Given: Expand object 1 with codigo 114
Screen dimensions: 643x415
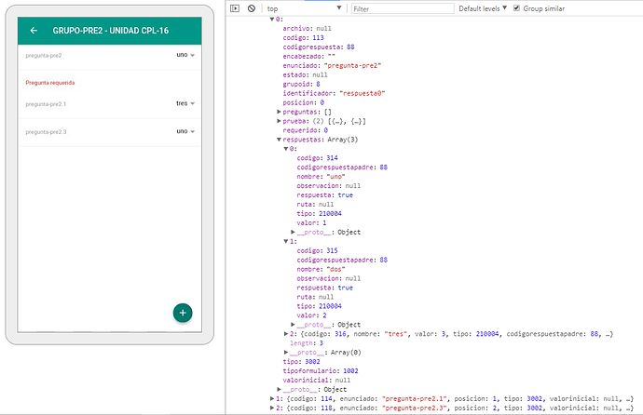Looking at the screenshot, I should (x=271, y=397).
